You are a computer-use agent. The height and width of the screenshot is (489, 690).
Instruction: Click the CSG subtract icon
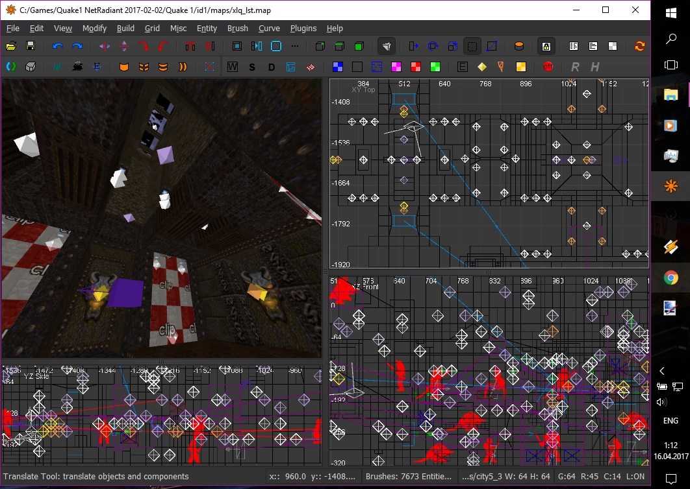[237, 46]
